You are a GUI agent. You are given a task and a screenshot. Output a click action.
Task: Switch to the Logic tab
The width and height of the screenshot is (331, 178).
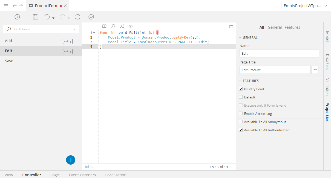55,175
